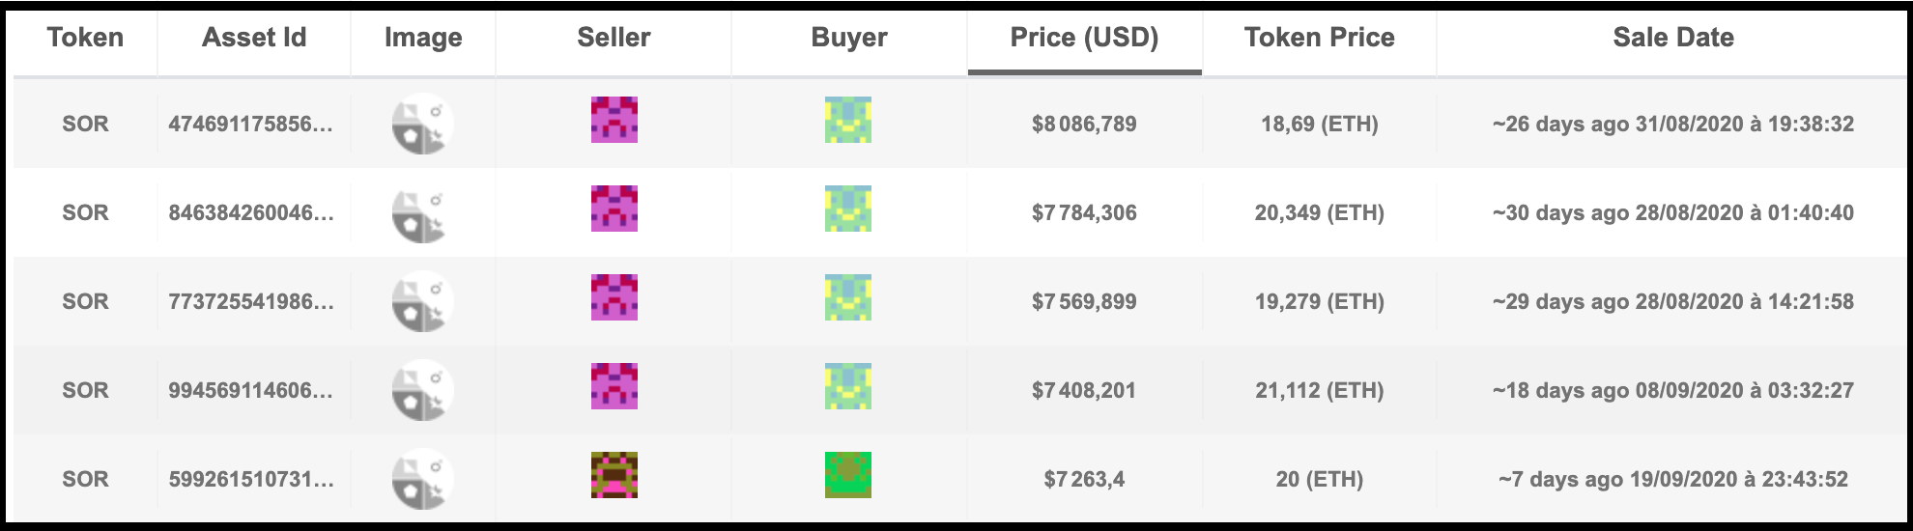Open token image thumbnail for asset 599261510731…
Image resolution: width=1913 pixels, height=531 pixels.
click(x=422, y=479)
